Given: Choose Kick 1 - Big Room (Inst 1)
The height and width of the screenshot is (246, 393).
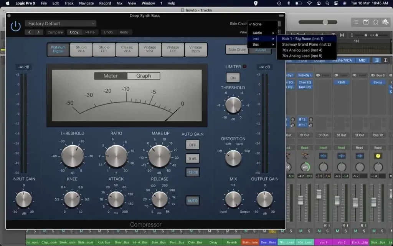Looking at the screenshot, I should tap(307, 39).
